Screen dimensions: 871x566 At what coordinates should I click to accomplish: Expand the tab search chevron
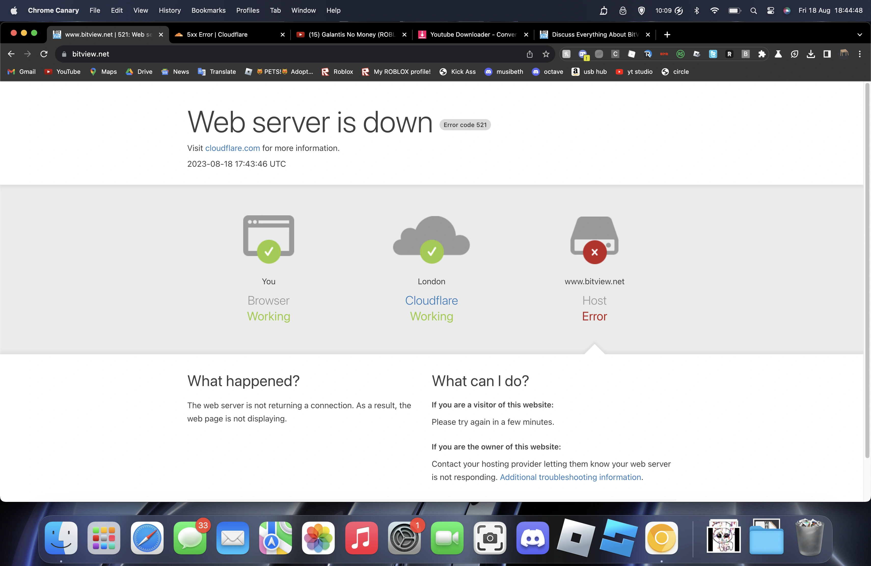coord(860,35)
